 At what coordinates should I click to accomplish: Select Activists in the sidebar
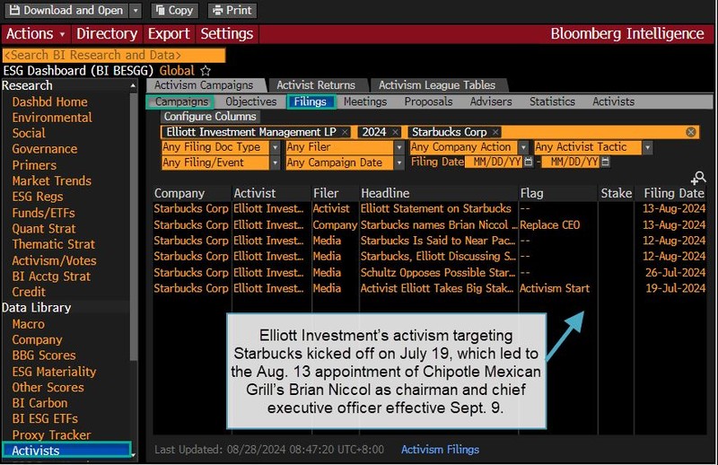[66, 451]
